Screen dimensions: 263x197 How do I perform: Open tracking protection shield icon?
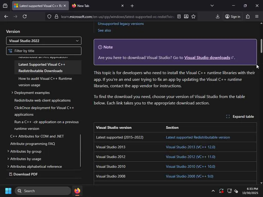click(49, 16)
